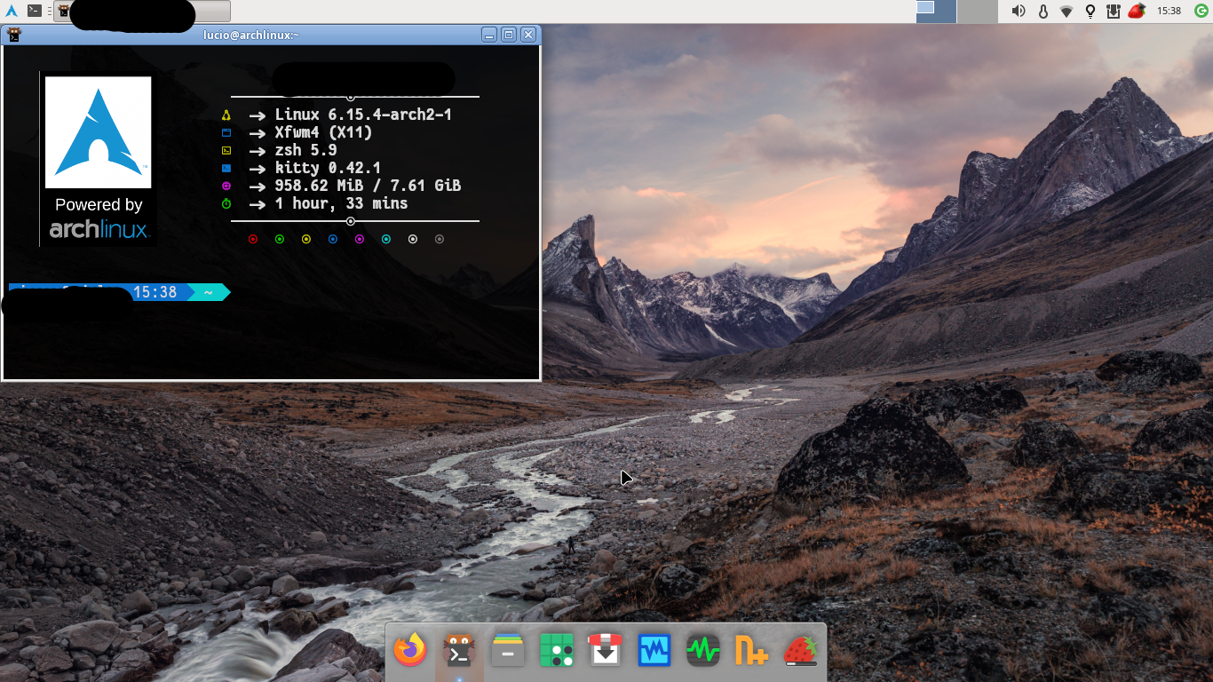
Task: Launch terminal from top panel launcher
Action: [x=34, y=11]
